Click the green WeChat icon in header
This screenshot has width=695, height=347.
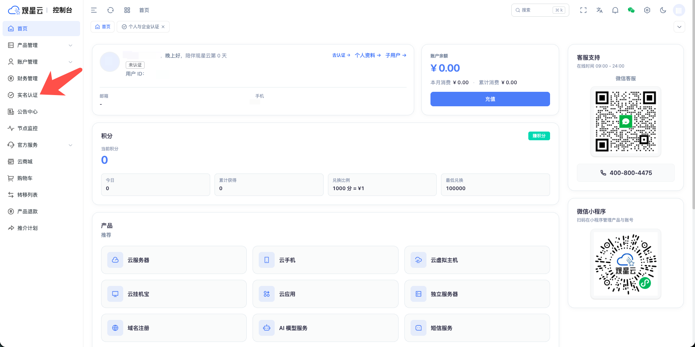tap(631, 10)
